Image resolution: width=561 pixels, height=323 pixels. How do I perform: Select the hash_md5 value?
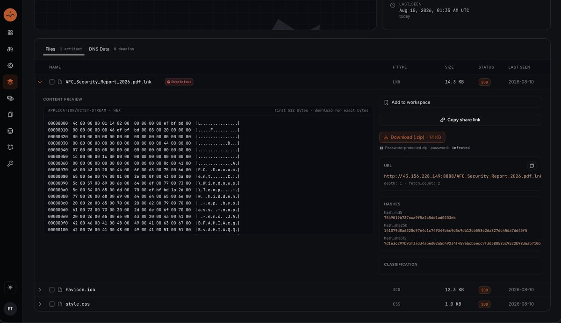coord(420,218)
